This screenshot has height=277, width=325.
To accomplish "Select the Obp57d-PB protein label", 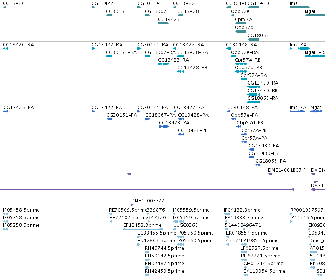I will click(x=249, y=123).
